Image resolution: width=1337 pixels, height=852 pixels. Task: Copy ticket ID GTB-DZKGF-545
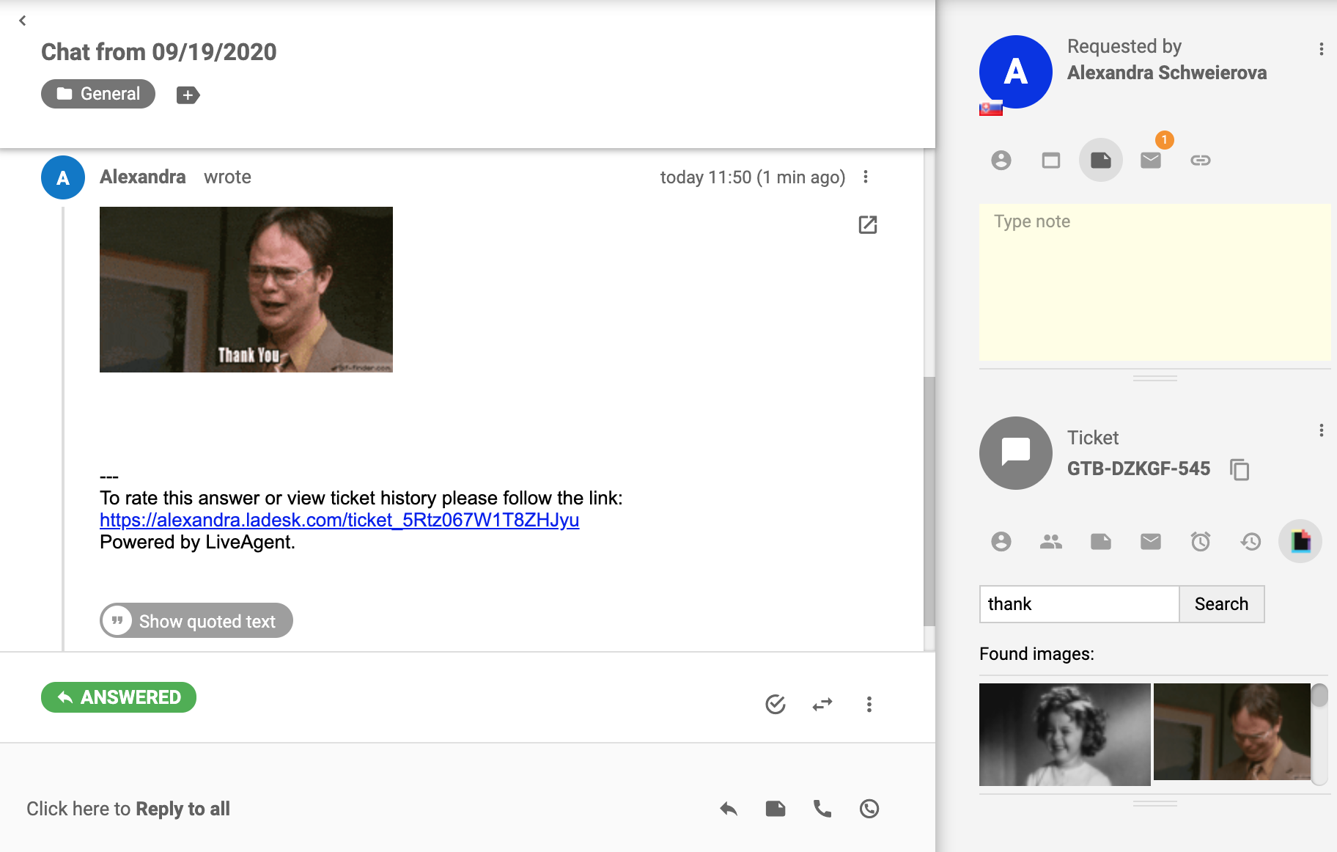[x=1240, y=469]
